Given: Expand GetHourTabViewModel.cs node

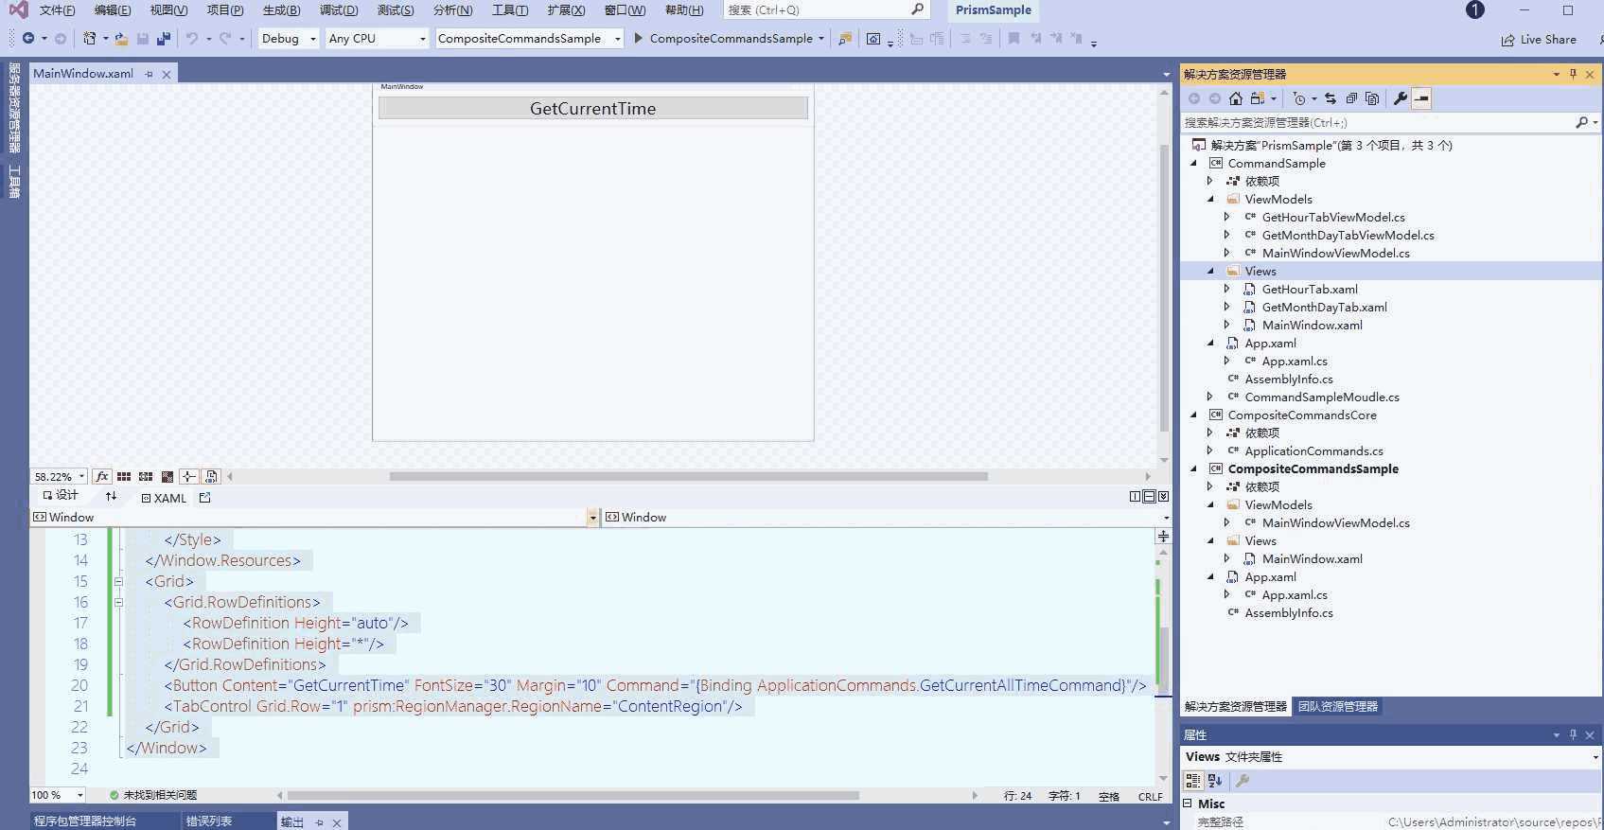Looking at the screenshot, I should click(1227, 217).
